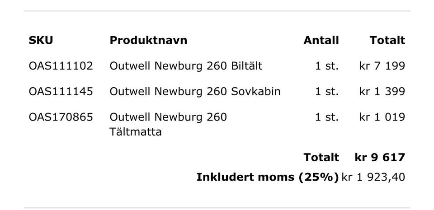Click quantity 1 st. for Biltält
434x210 pixels.
pos(326,66)
